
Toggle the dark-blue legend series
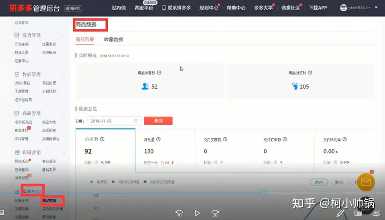tap(159, 182)
